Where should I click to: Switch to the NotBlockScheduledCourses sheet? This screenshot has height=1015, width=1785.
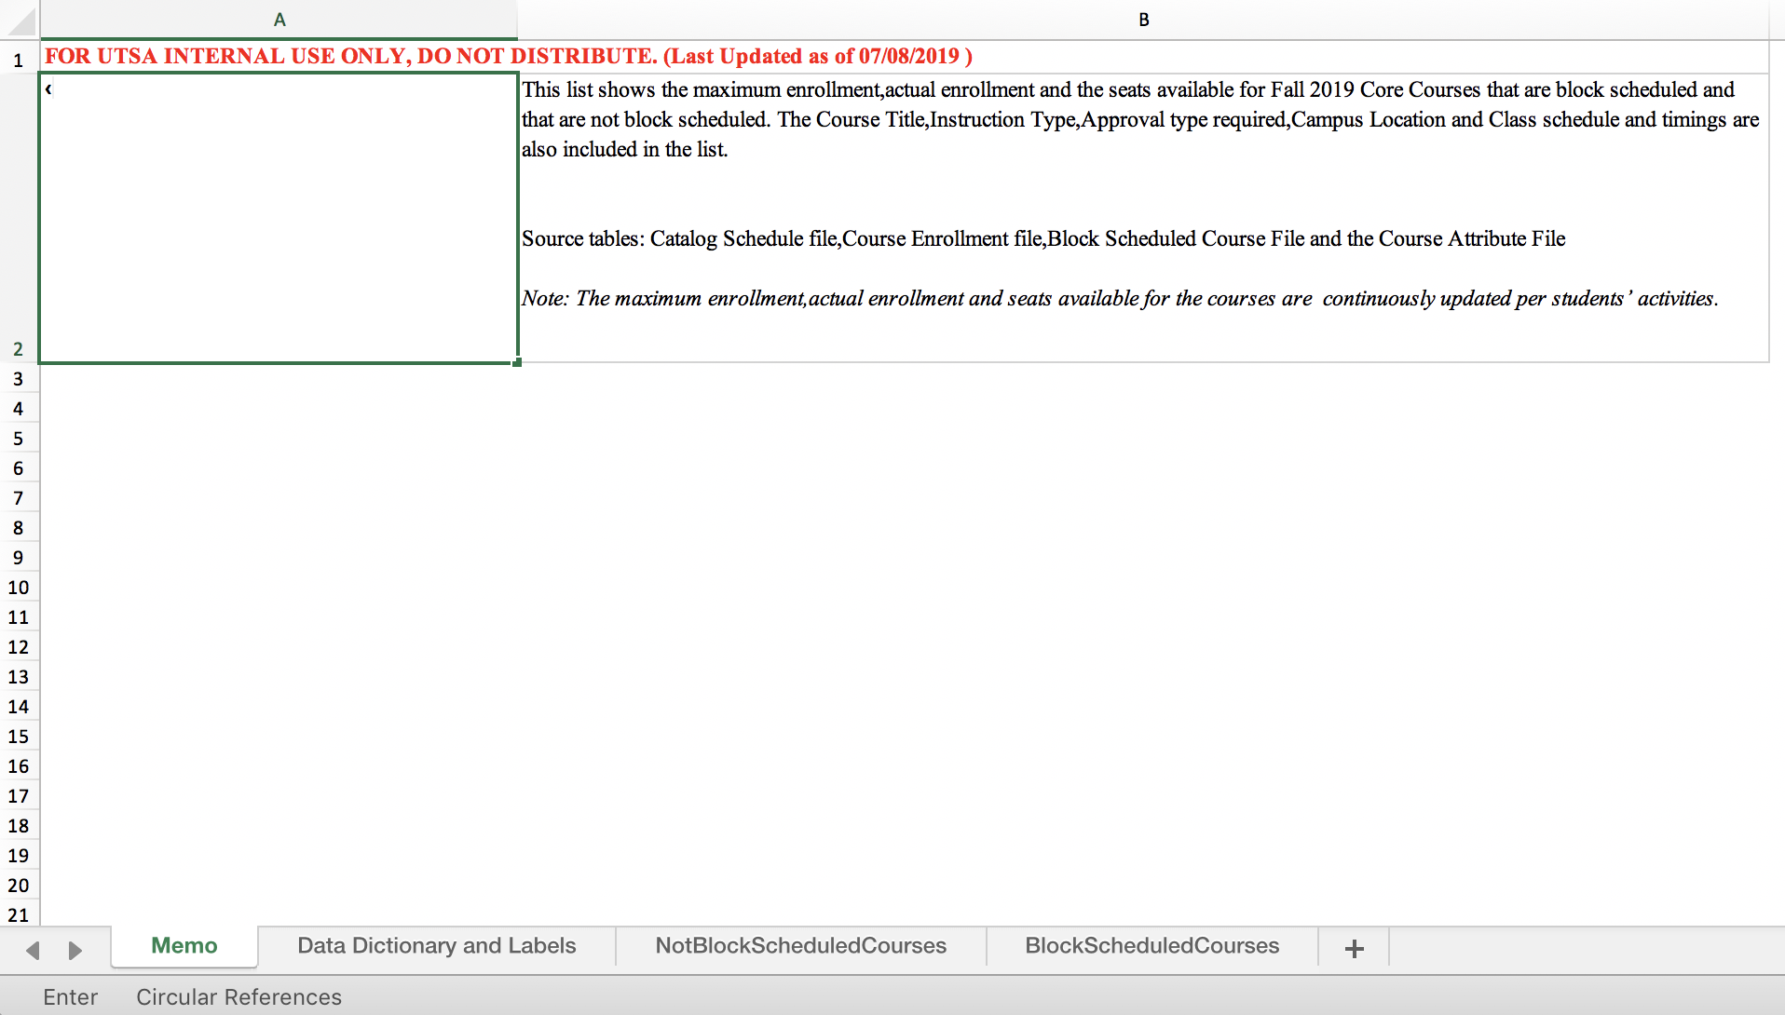(x=800, y=946)
